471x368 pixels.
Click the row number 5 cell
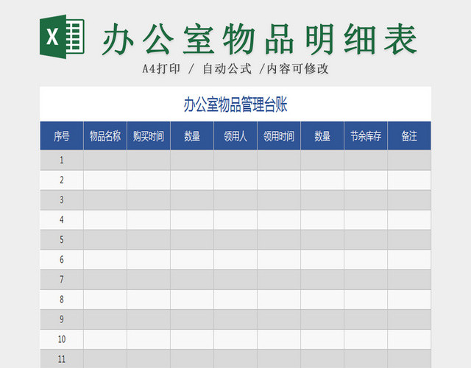coord(62,240)
